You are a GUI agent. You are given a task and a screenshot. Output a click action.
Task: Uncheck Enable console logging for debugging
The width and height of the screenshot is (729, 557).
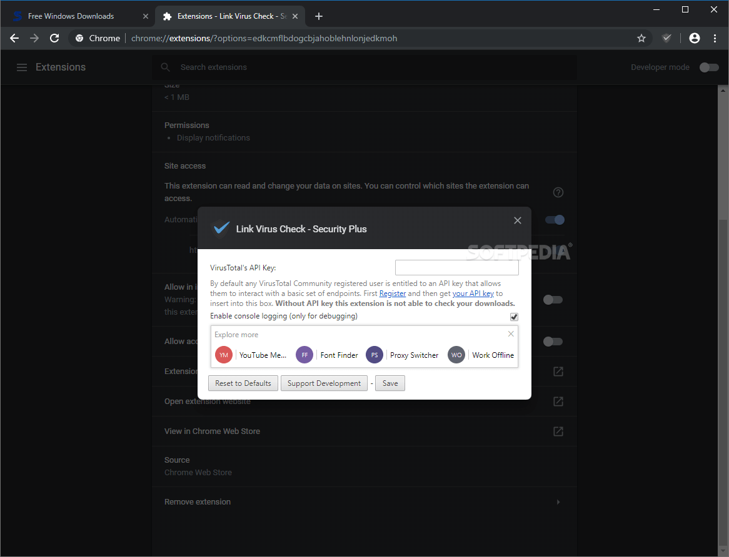point(514,317)
